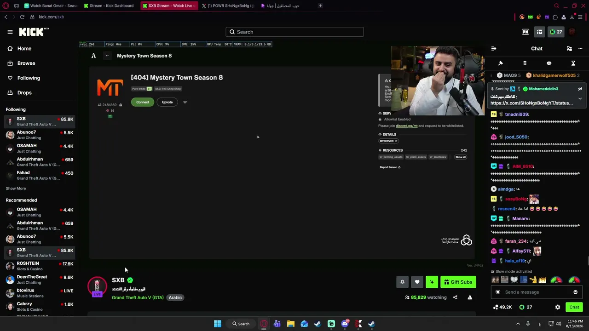Focus the Send a message field

(536, 292)
